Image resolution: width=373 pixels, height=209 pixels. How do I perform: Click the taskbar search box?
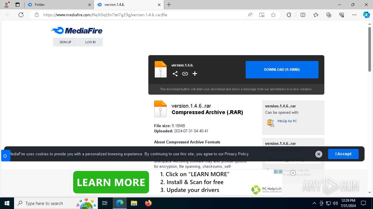click(56, 203)
